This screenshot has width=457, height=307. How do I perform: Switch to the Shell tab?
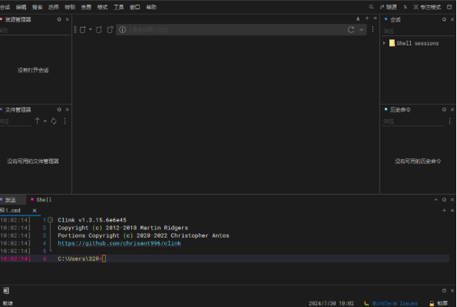tap(41, 200)
